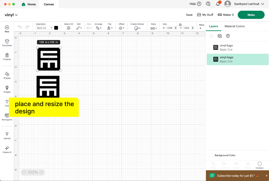
Task: Open notifications bell
Action: pyautogui.click(x=218, y=4)
